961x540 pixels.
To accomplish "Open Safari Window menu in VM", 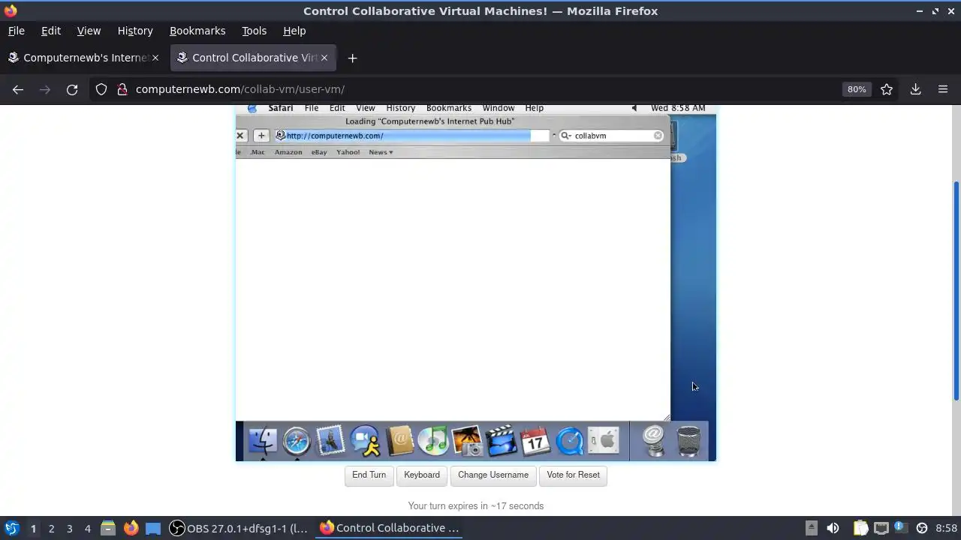I will 499,108.
